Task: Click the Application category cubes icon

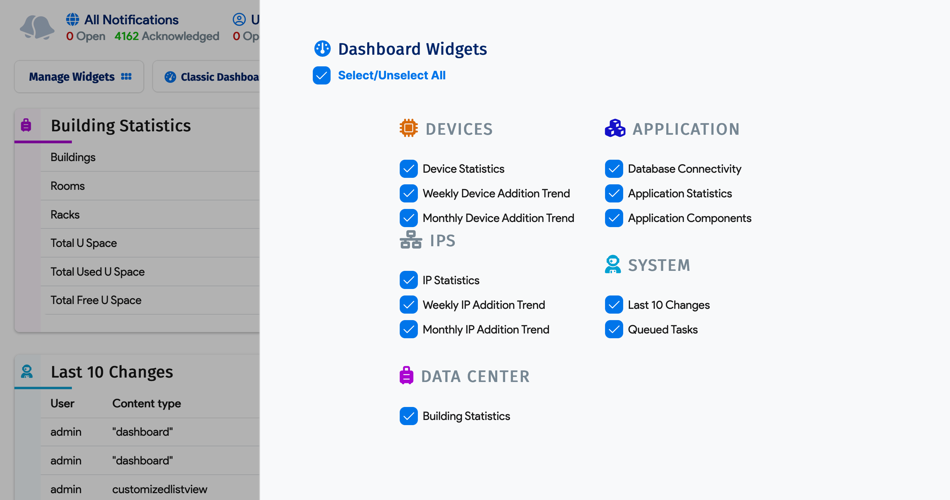Action: [614, 128]
